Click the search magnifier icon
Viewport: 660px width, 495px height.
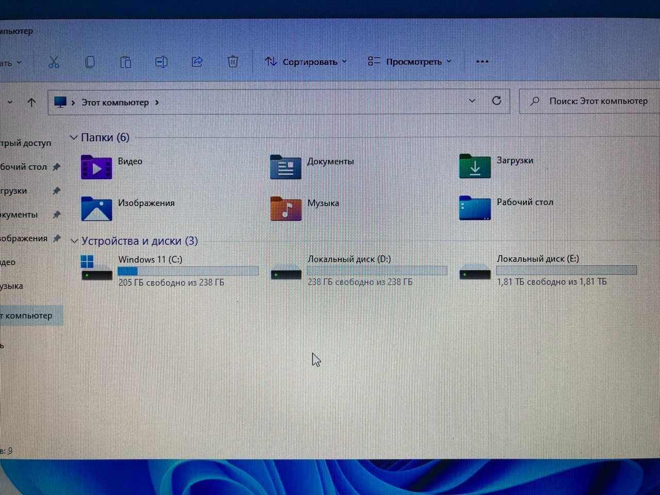click(535, 101)
